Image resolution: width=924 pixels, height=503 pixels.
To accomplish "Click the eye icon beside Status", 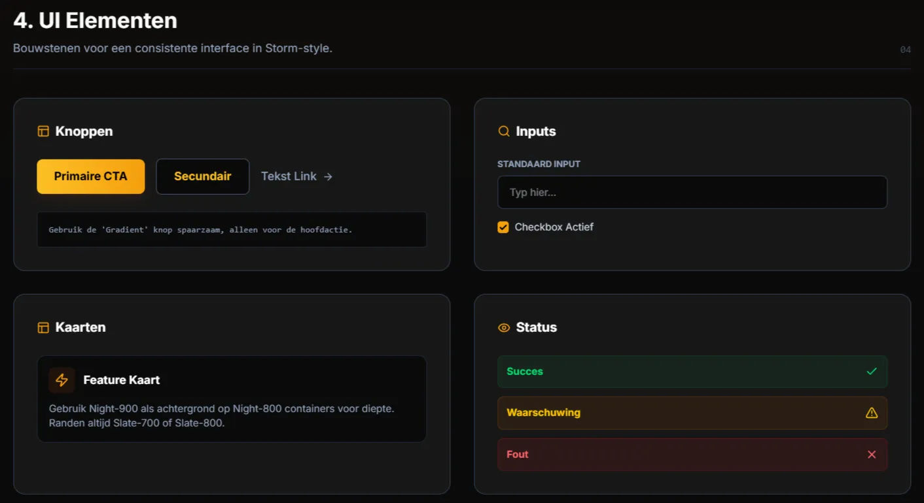I will tap(504, 327).
